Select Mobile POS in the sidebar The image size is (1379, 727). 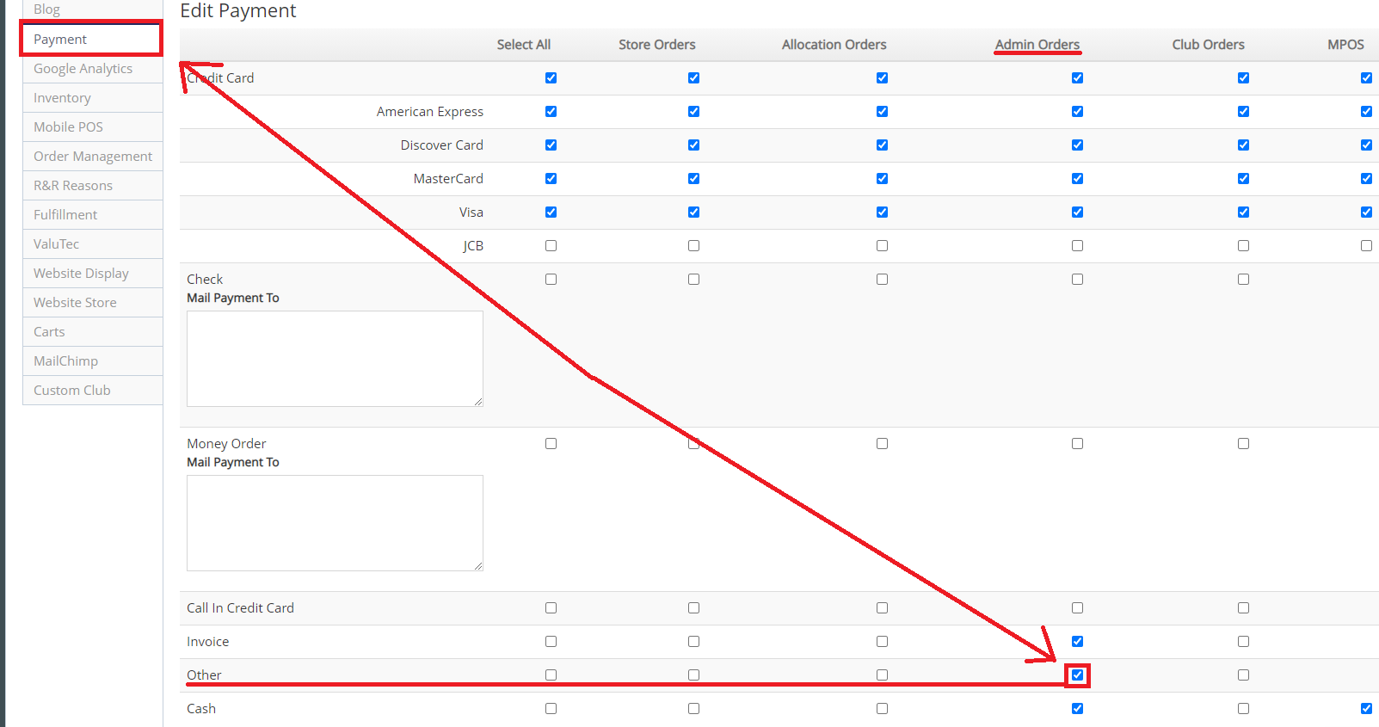(68, 127)
